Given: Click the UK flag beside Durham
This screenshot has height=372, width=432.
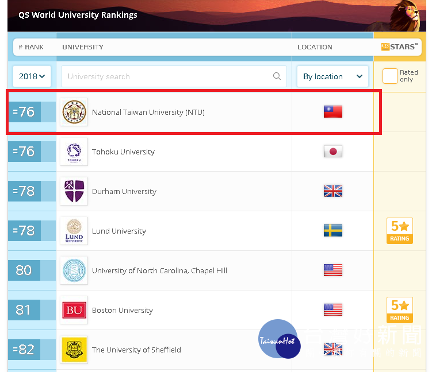Looking at the screenshot, I should 333,191.
